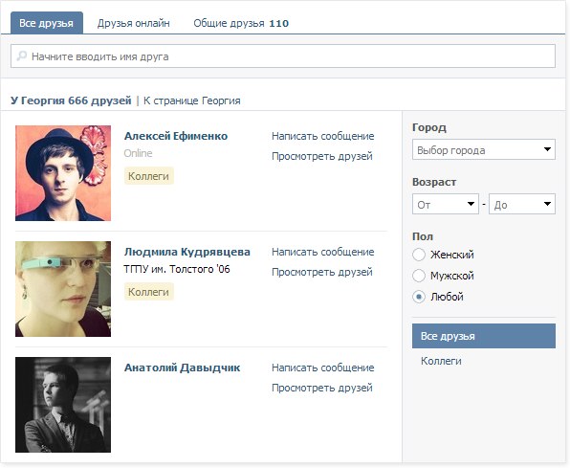Click «ТГПУ им. Толстого '06» text
The width and height of the screenshot is (570, 468).
pos(177,269)
